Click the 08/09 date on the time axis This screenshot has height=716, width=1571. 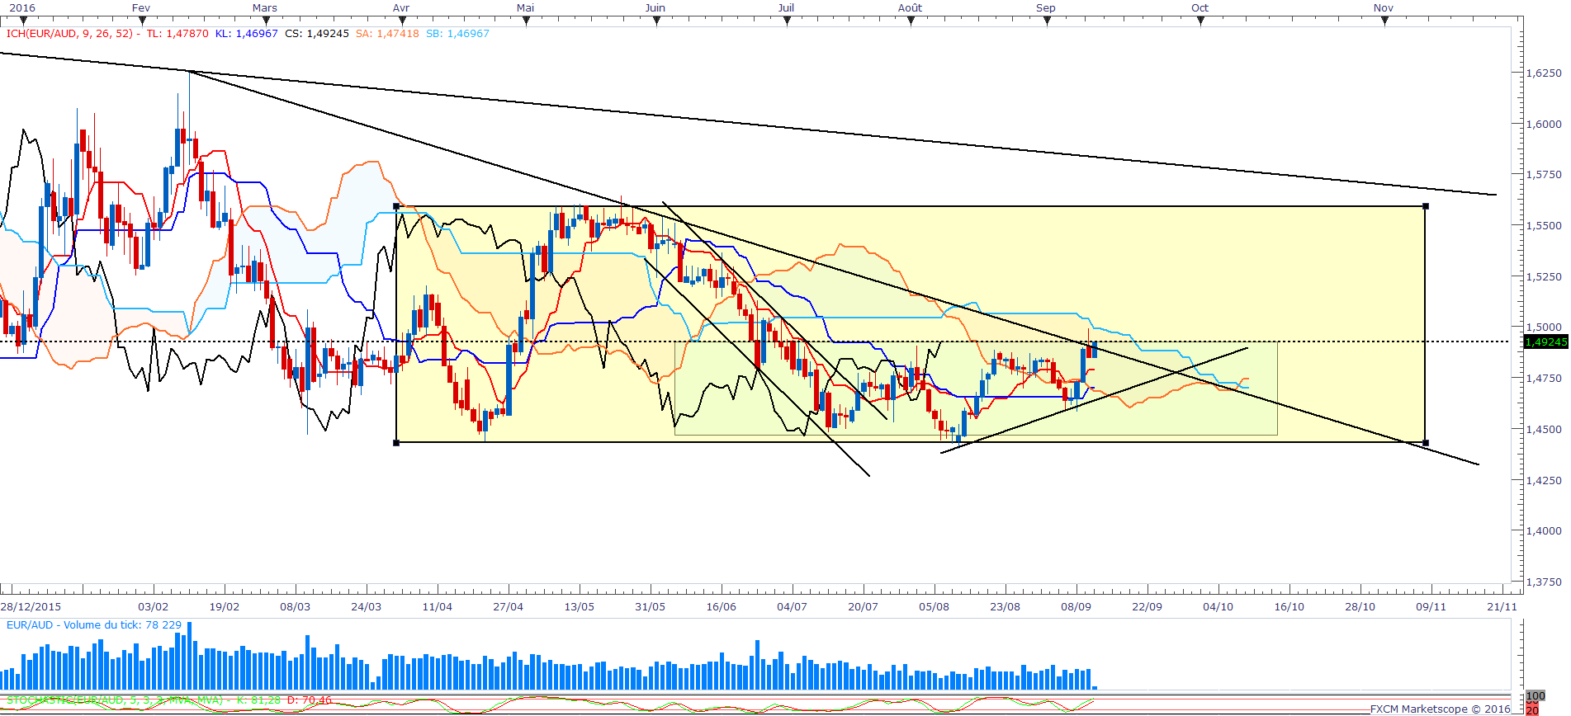[1076, 606]
